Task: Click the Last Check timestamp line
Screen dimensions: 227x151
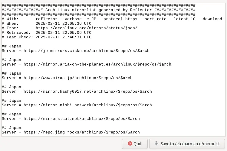Action: [63, 37]
